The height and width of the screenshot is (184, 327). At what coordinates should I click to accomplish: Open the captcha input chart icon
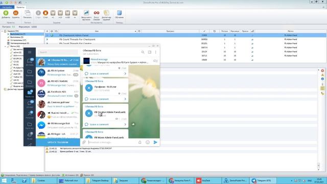click(x=86, y=13)
